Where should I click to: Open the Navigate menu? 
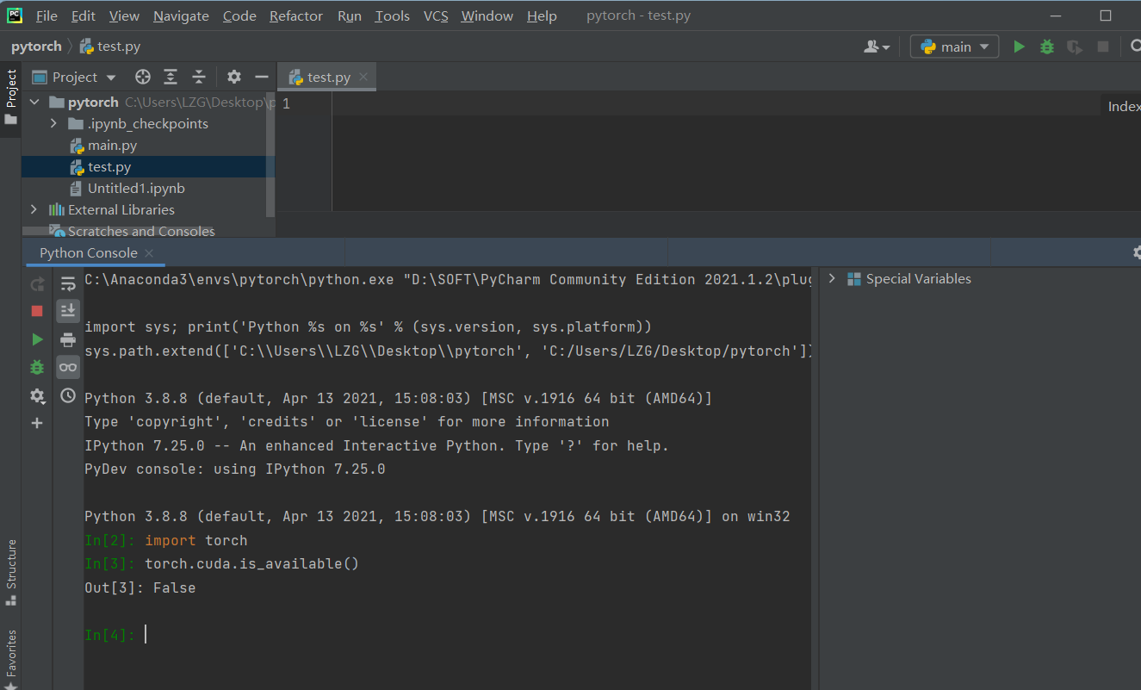pyautogui.click(x=180, y=16)
